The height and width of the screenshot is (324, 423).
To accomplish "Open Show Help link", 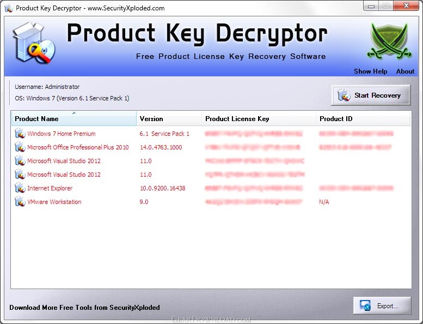I will (x=370, y=71).
